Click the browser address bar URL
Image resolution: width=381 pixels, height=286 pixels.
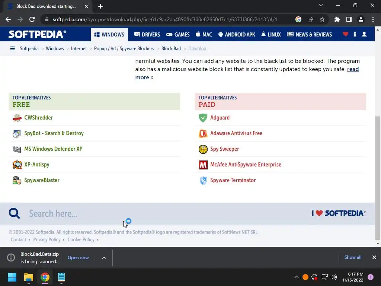[x=165, y=19]
